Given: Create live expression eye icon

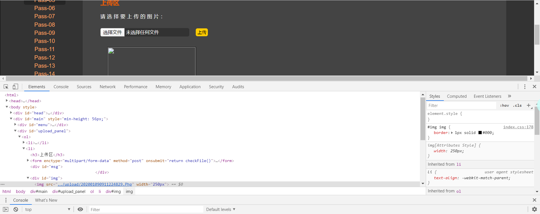Looking at the screenshot, I should 80,210.
